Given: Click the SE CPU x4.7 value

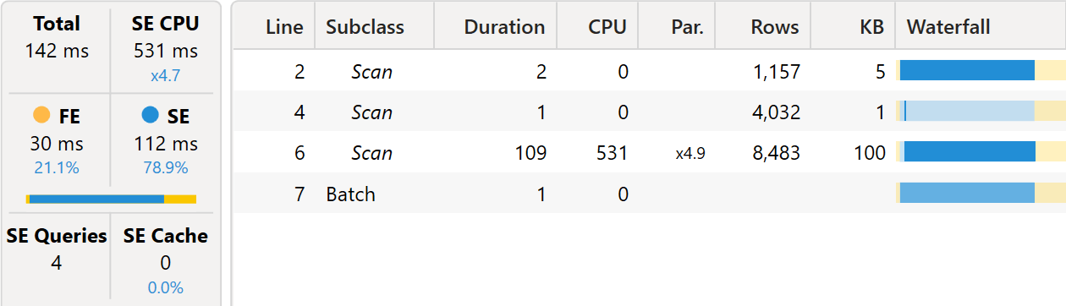Looking at the screenshot, I should click(x=165, y=76).
